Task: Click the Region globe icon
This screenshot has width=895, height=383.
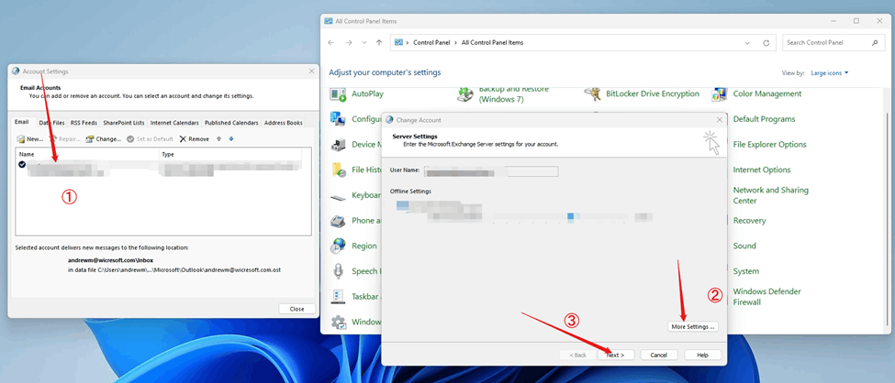Action: point(339,246)
